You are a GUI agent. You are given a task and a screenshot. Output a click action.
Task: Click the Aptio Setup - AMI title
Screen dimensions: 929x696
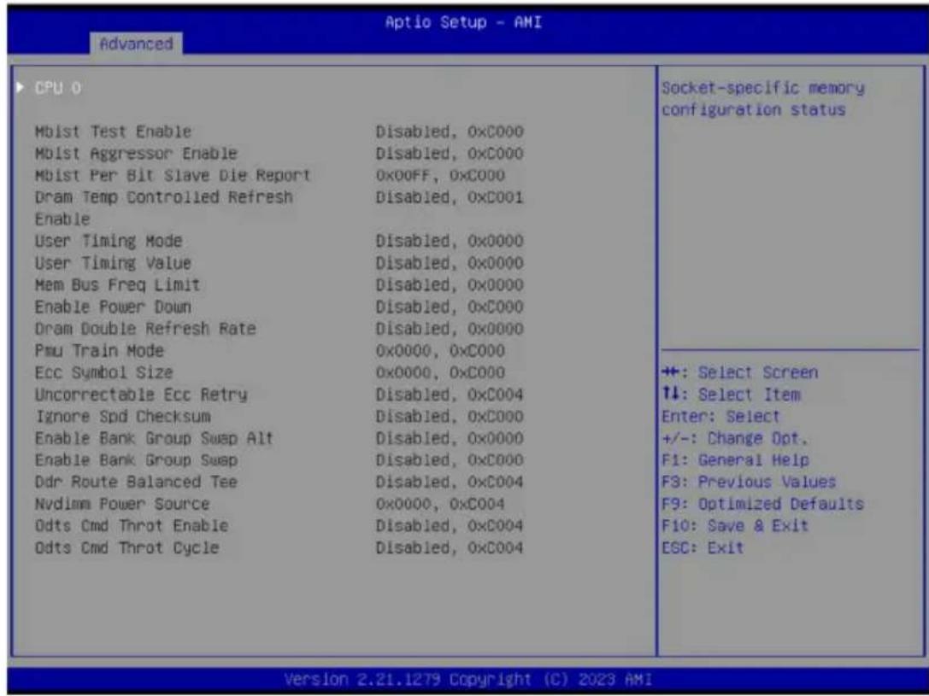pyautogui.click(x=463, y=22)
